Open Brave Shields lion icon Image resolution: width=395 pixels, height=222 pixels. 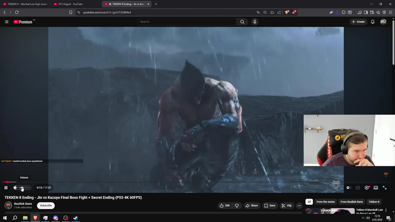coord(287,12)
